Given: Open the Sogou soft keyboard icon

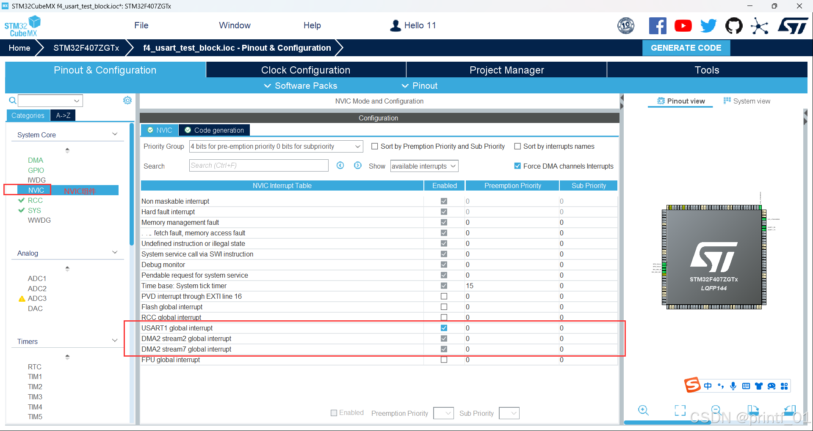Looking at the screenshot, I should tap(746, 386).
